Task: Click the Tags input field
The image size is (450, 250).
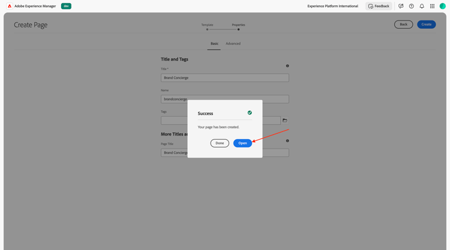Action: click(x=220, y=121)
